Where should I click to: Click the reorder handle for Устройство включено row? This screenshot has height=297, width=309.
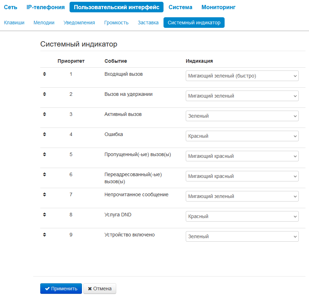point(44,235)
